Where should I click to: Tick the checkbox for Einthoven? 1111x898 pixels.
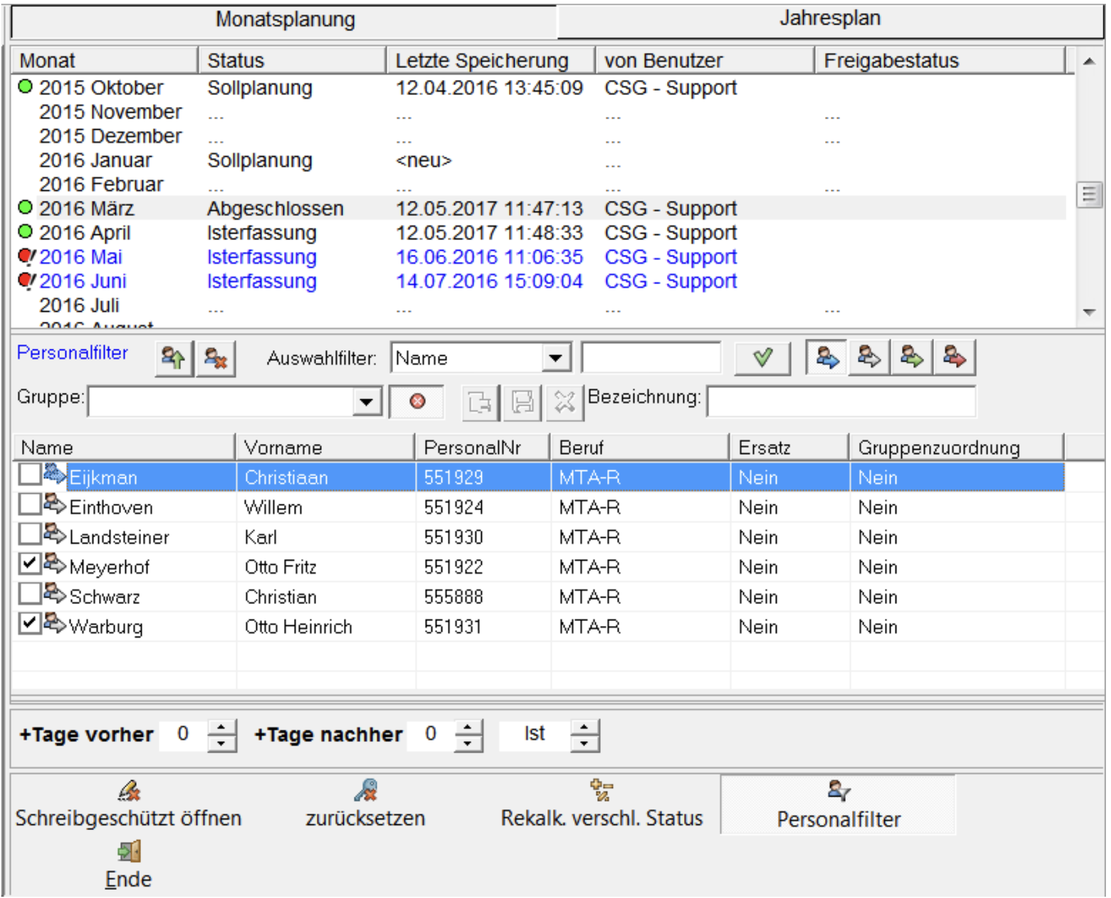tap(30, 504)
